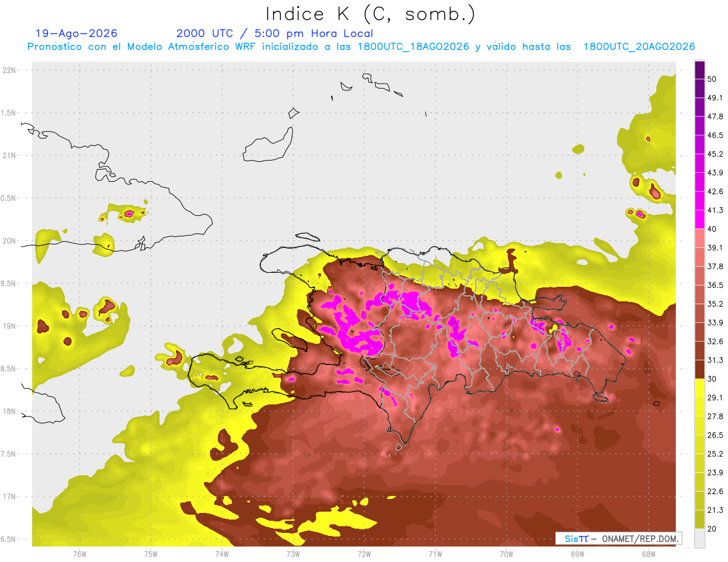The width and height of the screenshot is (728, 562).
Task: Click the '19N' latitude label
Action: click(10, 326)
